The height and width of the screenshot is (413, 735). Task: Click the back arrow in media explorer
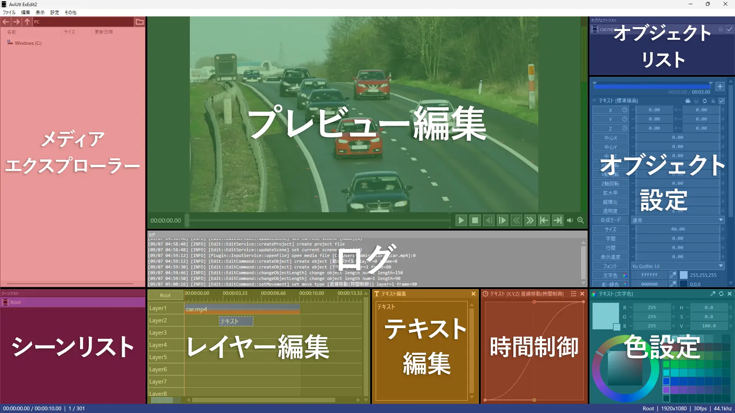(6, 22)
